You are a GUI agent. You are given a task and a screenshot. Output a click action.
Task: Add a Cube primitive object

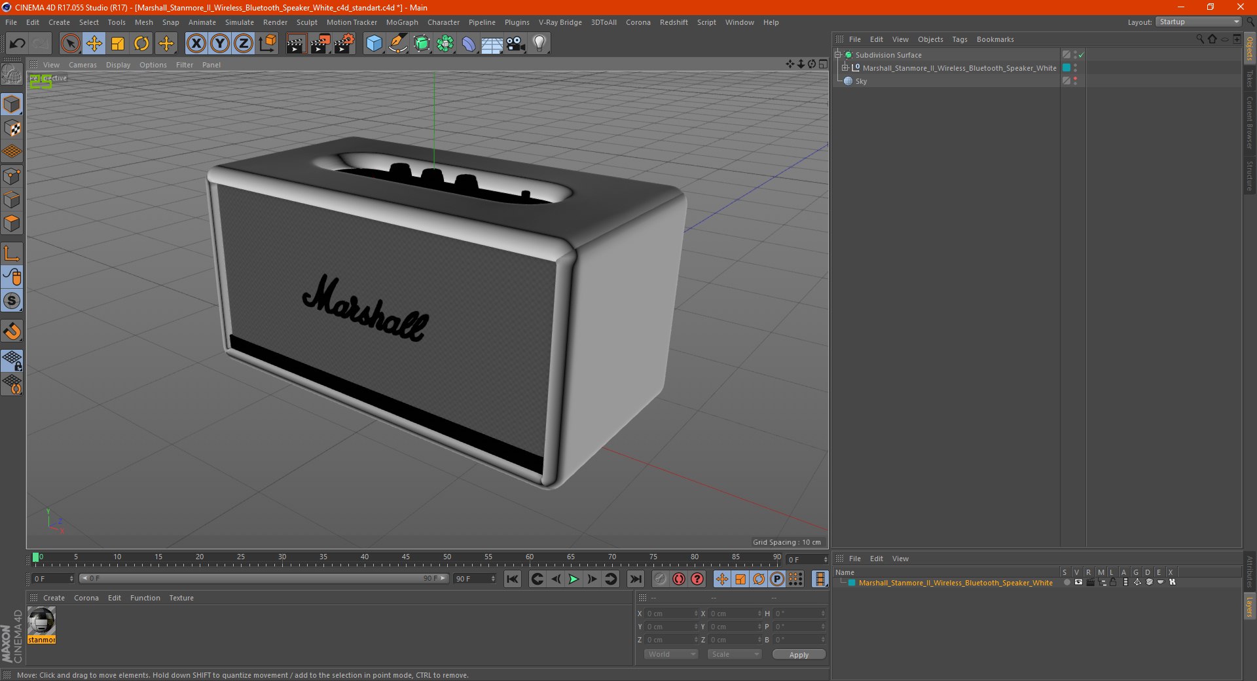pos(374,44)
